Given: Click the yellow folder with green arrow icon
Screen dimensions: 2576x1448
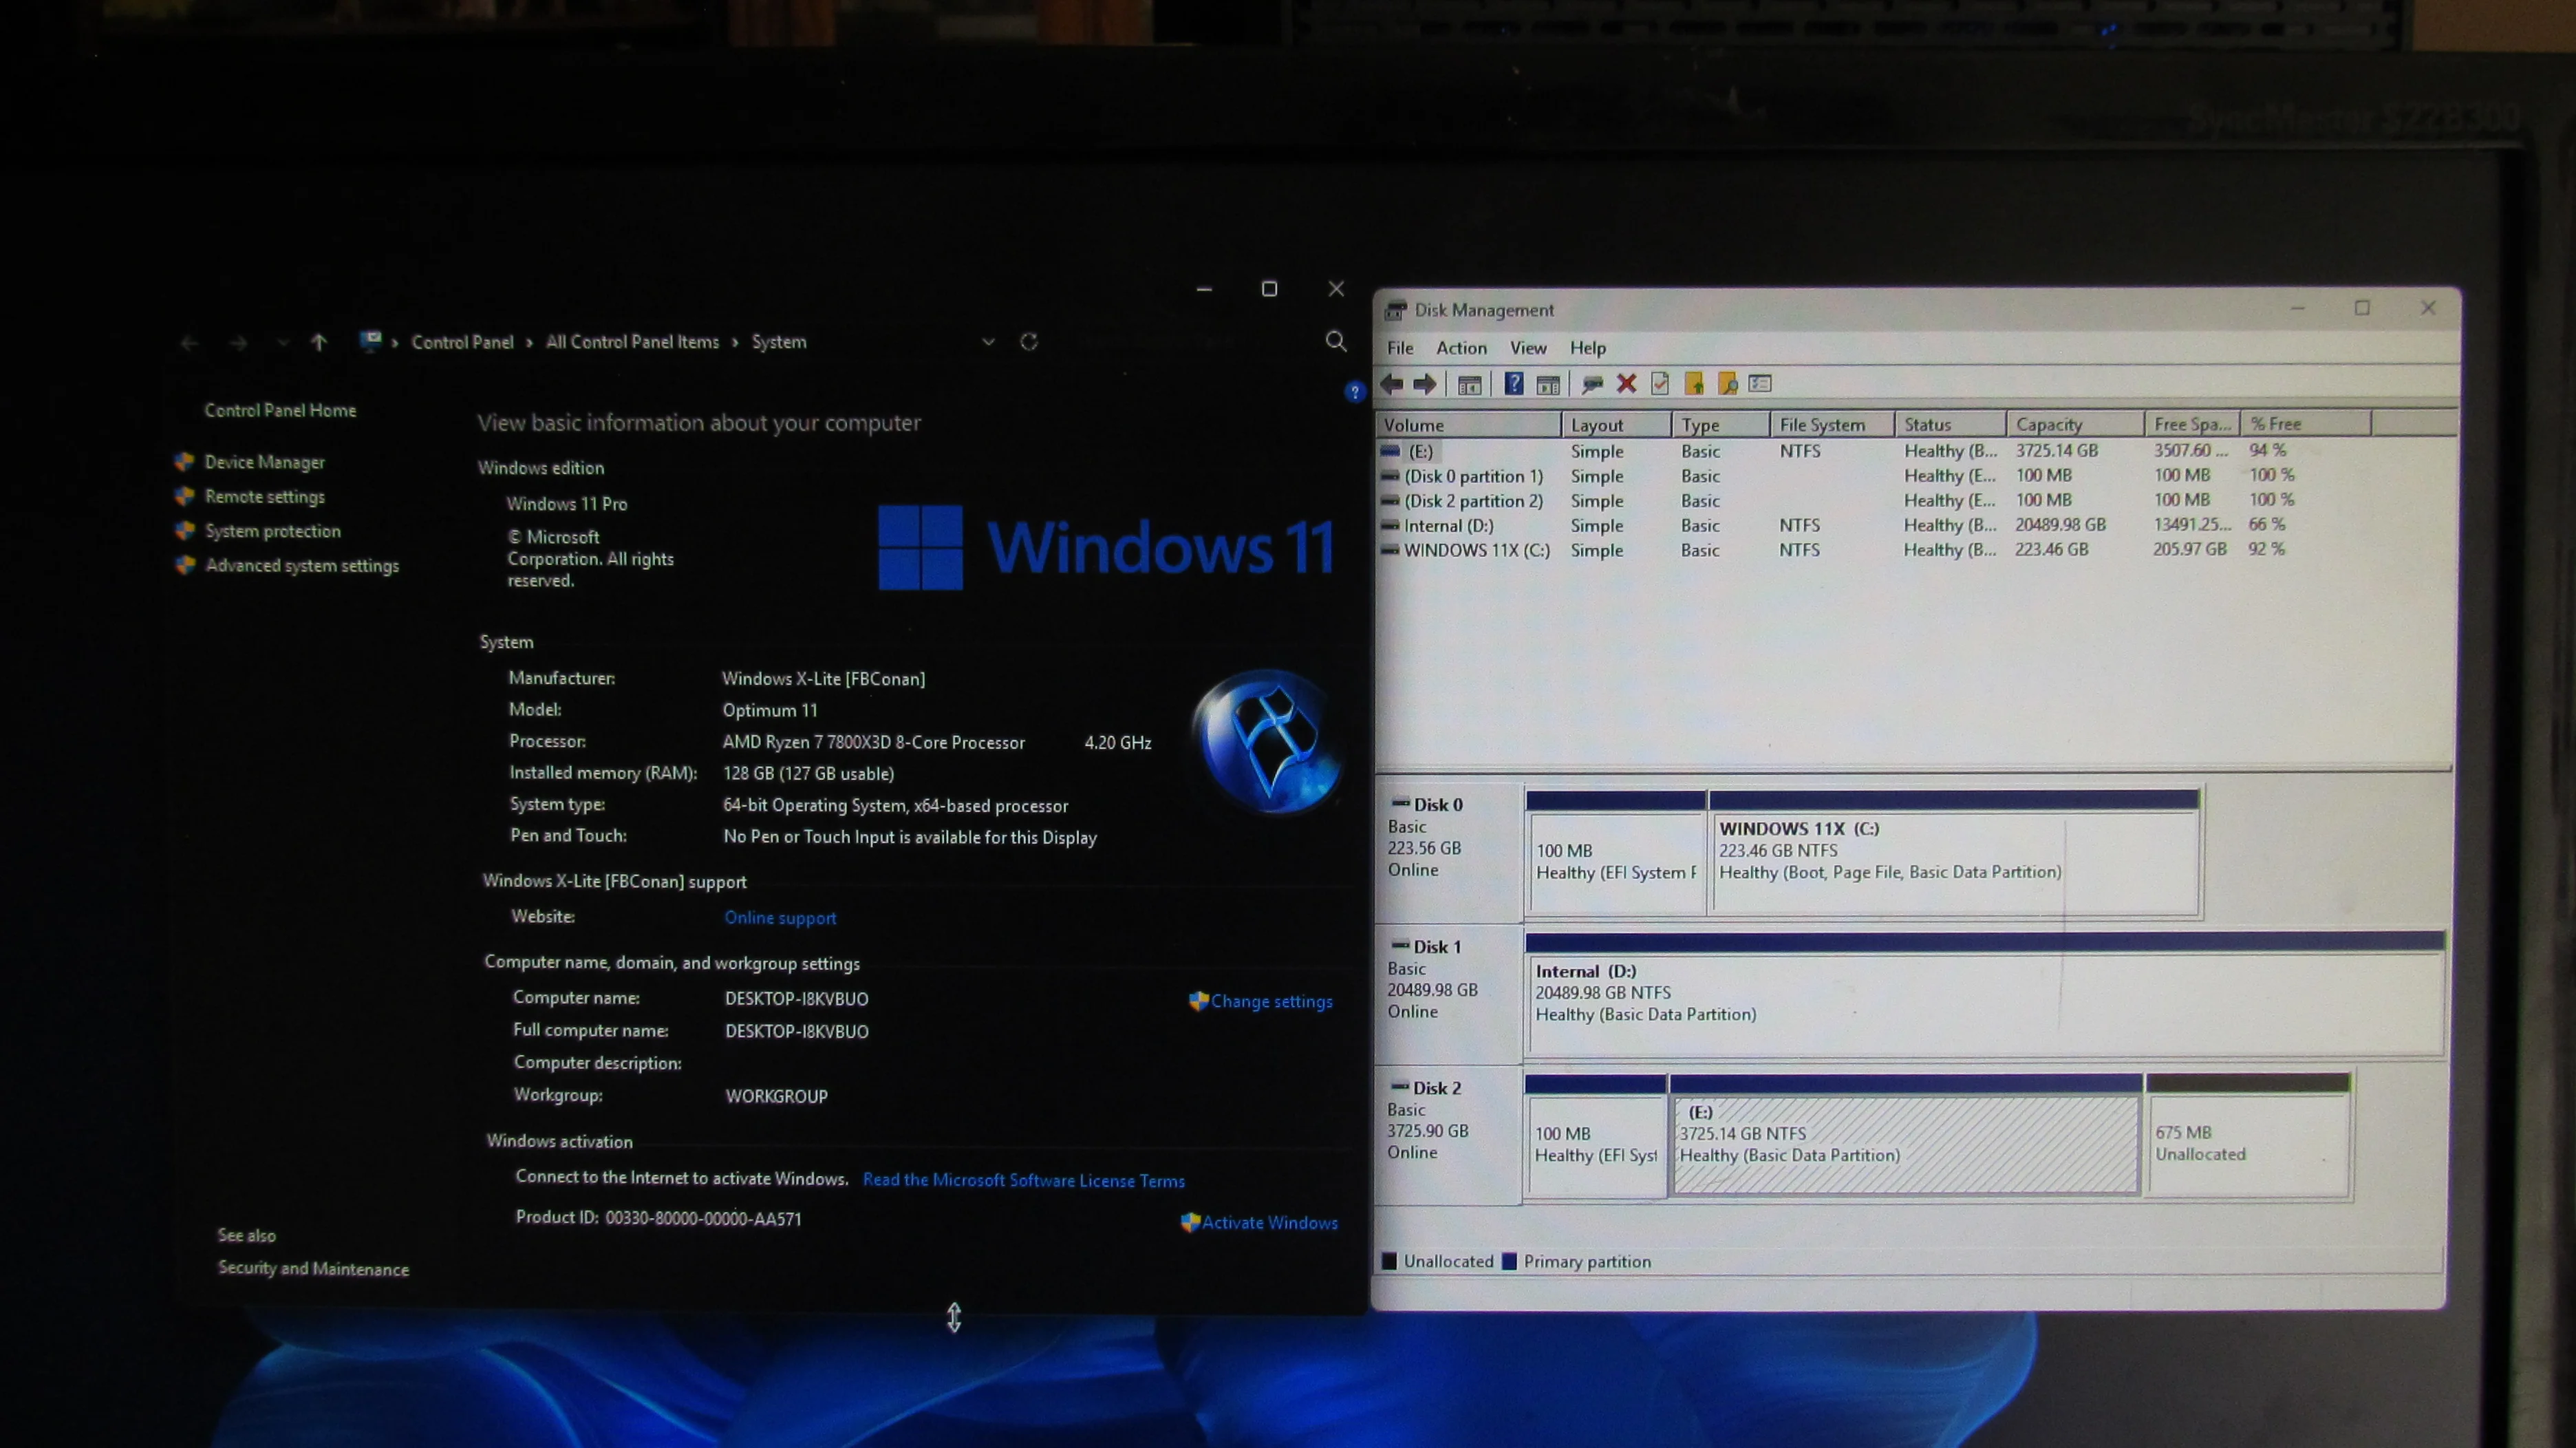Looking at the screenshot, I should [1694, 384].
